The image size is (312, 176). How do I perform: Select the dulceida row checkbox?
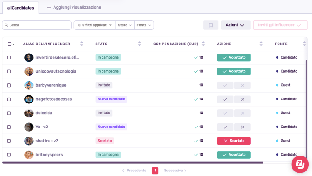(x=9, y=113)
